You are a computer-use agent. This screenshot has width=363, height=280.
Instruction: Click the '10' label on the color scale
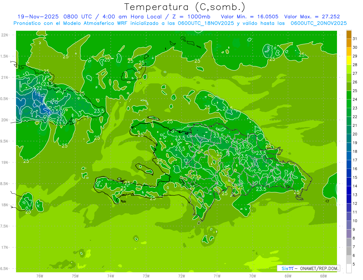coord(355,221)
